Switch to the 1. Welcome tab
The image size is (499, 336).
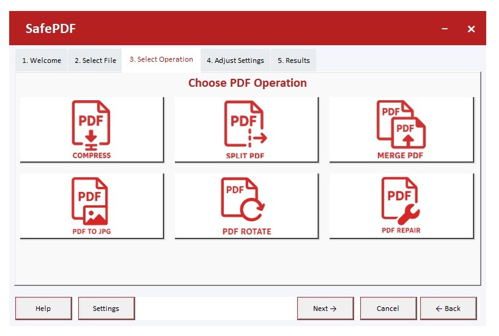point(42,60)
